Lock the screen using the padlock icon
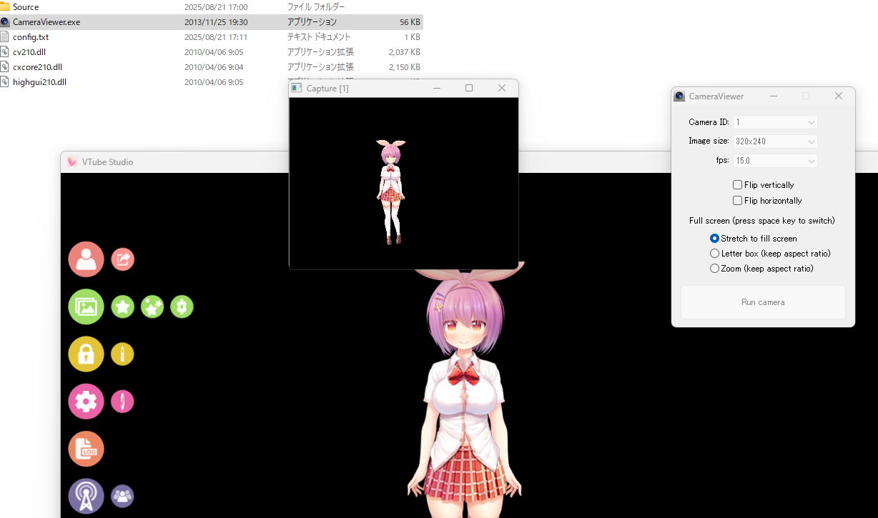The image size is (878, 518). pos(86,354)
